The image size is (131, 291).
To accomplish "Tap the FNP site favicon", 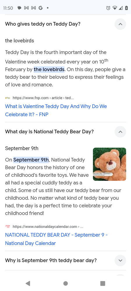I will coord(8,98).
